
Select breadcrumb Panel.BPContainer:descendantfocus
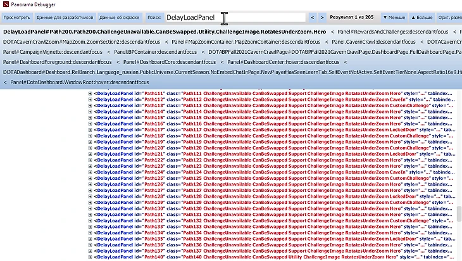click(x=155, y=52)
